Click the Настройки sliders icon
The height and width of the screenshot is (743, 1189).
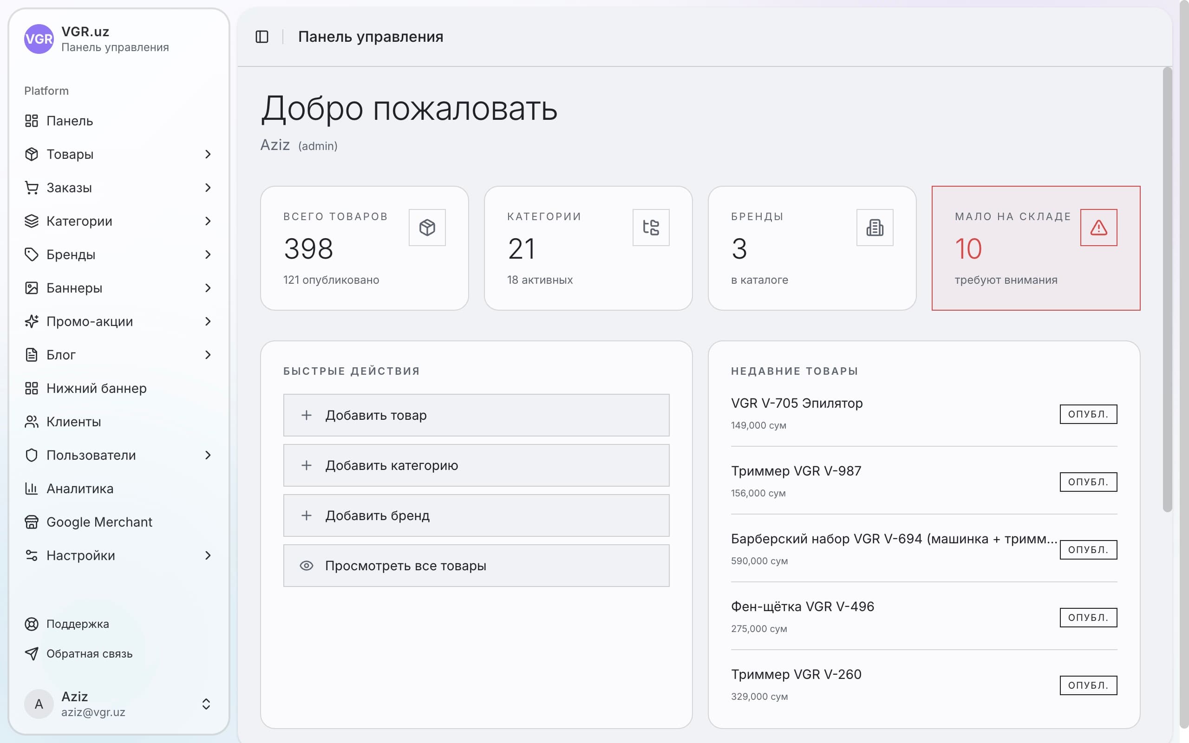coord(32,555)
